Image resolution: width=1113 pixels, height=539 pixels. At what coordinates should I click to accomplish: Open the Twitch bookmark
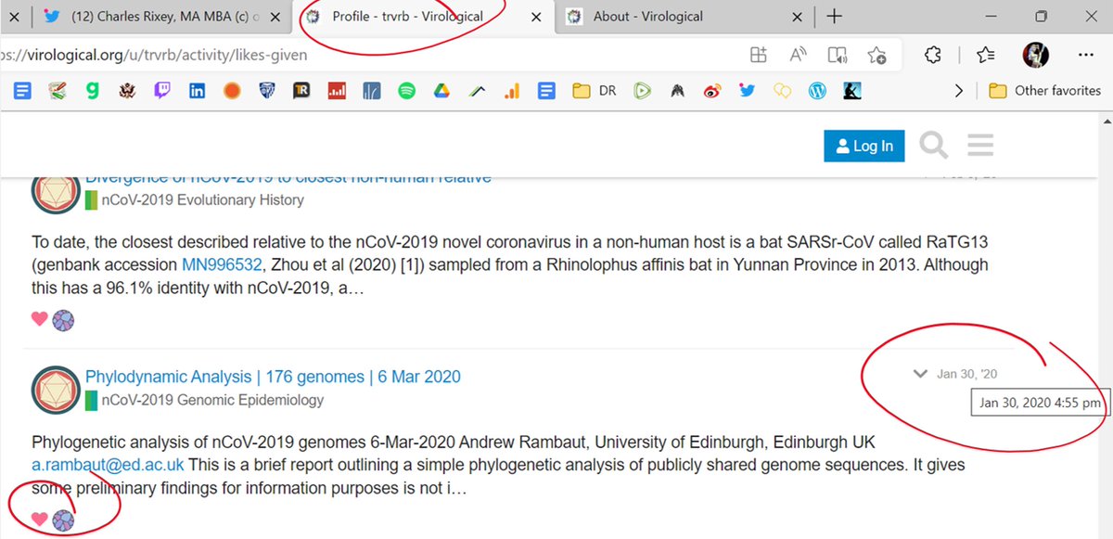click(163, 90)
